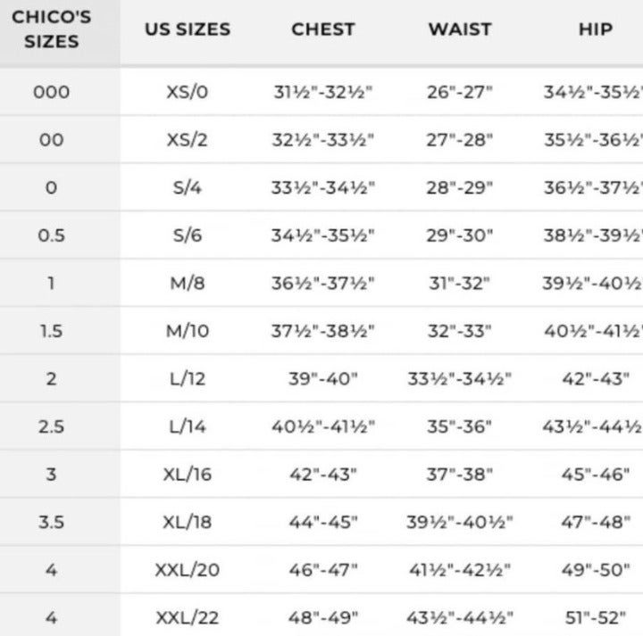Select the CHEST column header

[x=322, y=29]
